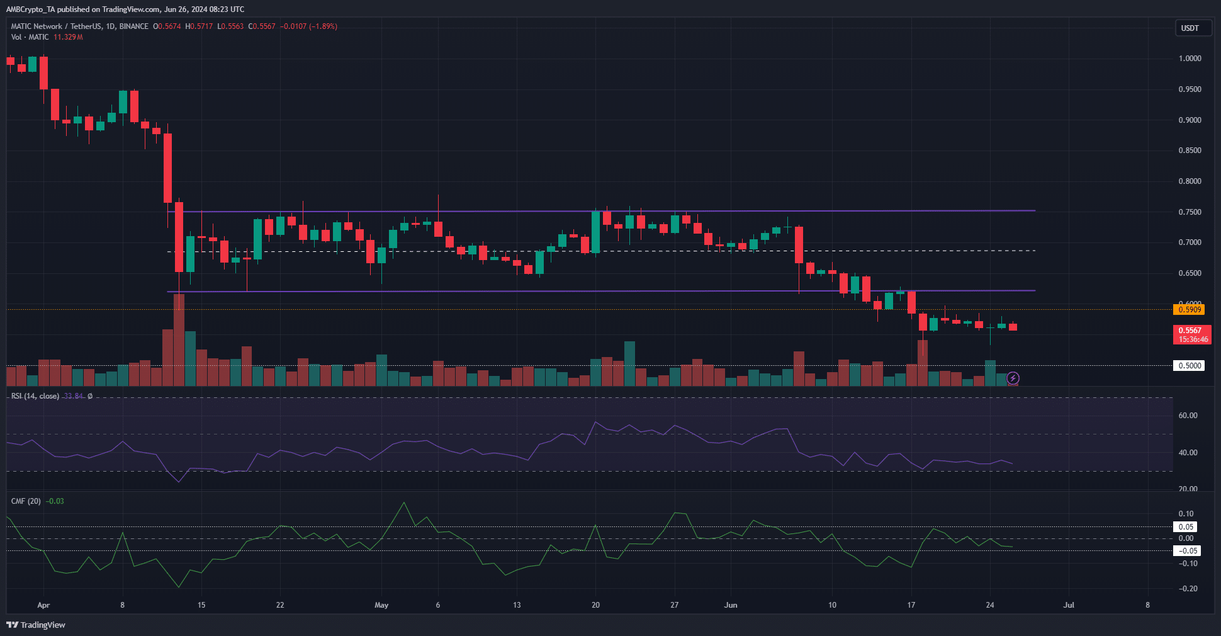Click the 0.7500 price axis value

pos(1190,212)
